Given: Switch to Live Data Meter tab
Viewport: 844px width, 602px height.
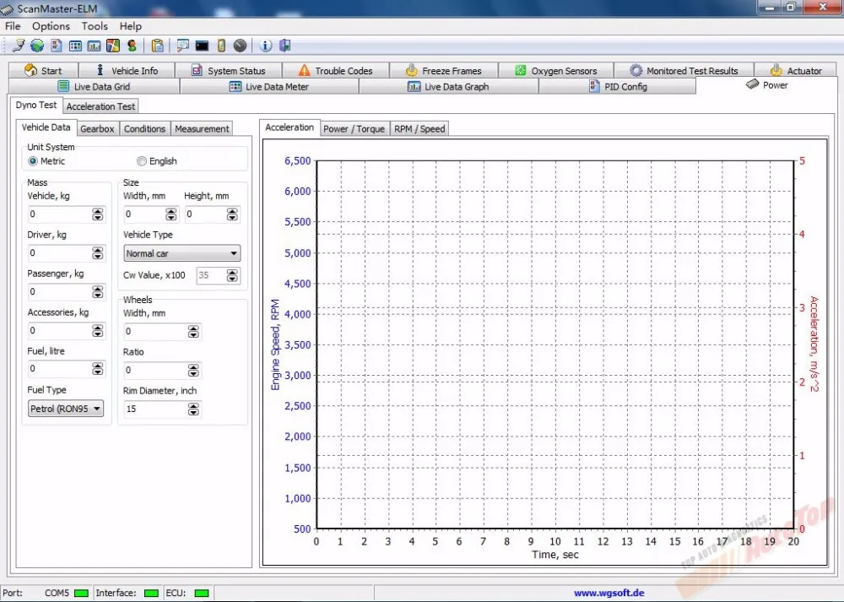Looking at the screenshot, I should (269, 86).
